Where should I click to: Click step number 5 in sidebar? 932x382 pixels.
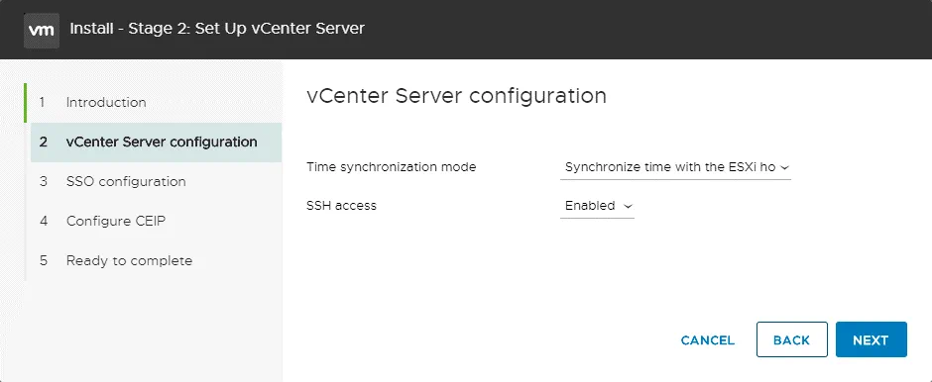pos(43,261)
